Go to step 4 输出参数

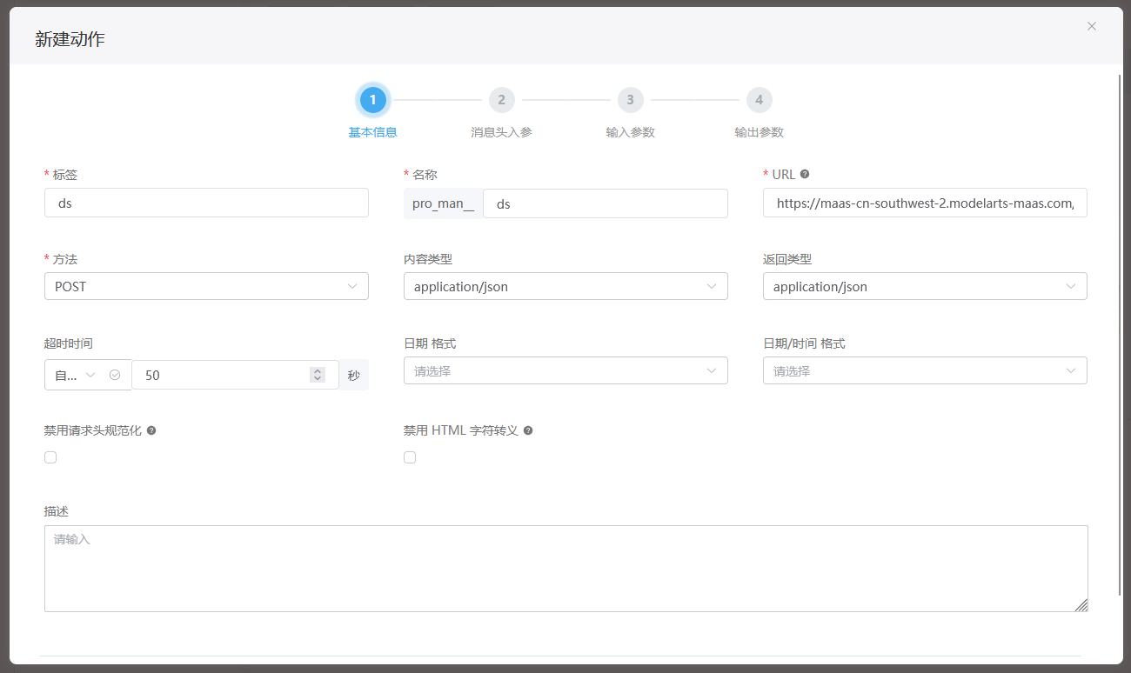760,112
